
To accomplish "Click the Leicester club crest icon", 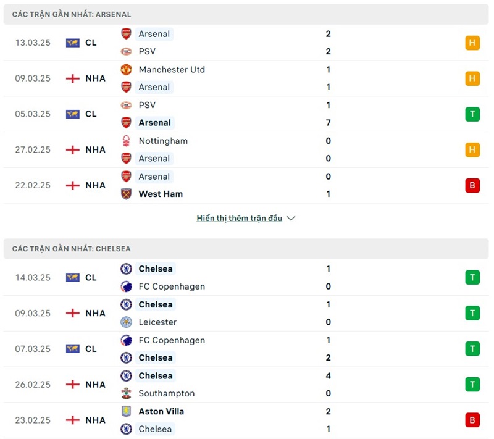I will click(126, 322).
